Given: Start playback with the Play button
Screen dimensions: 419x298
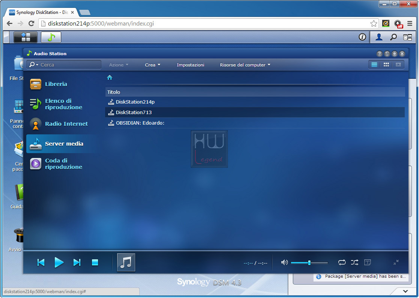Looking at the screenshot, I should [59, 262].
